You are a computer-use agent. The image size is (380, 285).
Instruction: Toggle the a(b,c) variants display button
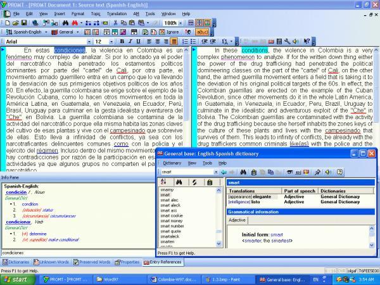[202, 32]
